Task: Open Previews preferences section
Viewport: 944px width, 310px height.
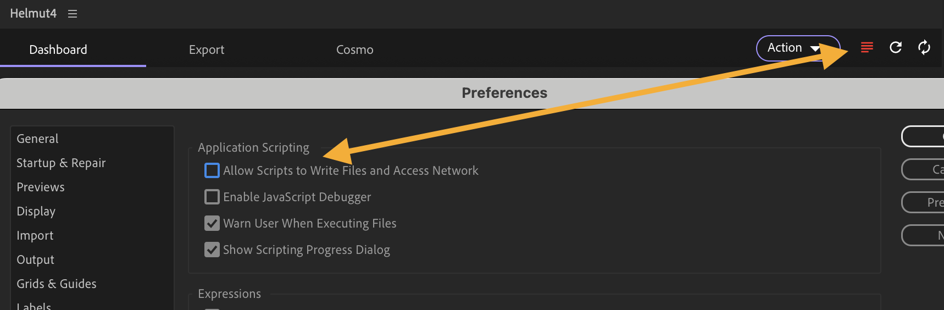Action: tap(41, 187)
